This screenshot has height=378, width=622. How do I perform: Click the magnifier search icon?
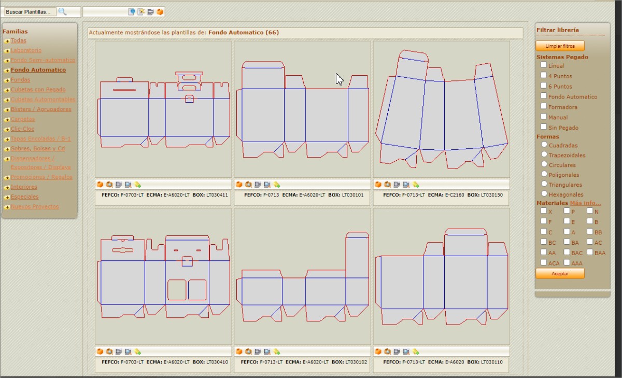pyautogui.click(x=62, y=11)
